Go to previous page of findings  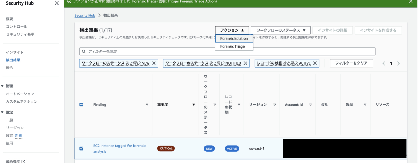384,63
